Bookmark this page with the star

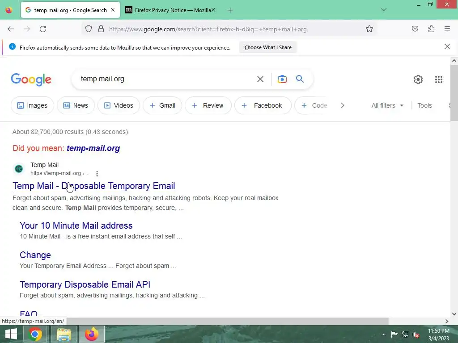[369, 29]
